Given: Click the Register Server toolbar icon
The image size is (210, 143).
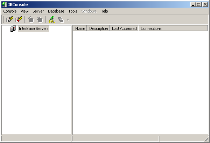Looking at the screenshot, I should click(x=9, y=20).
